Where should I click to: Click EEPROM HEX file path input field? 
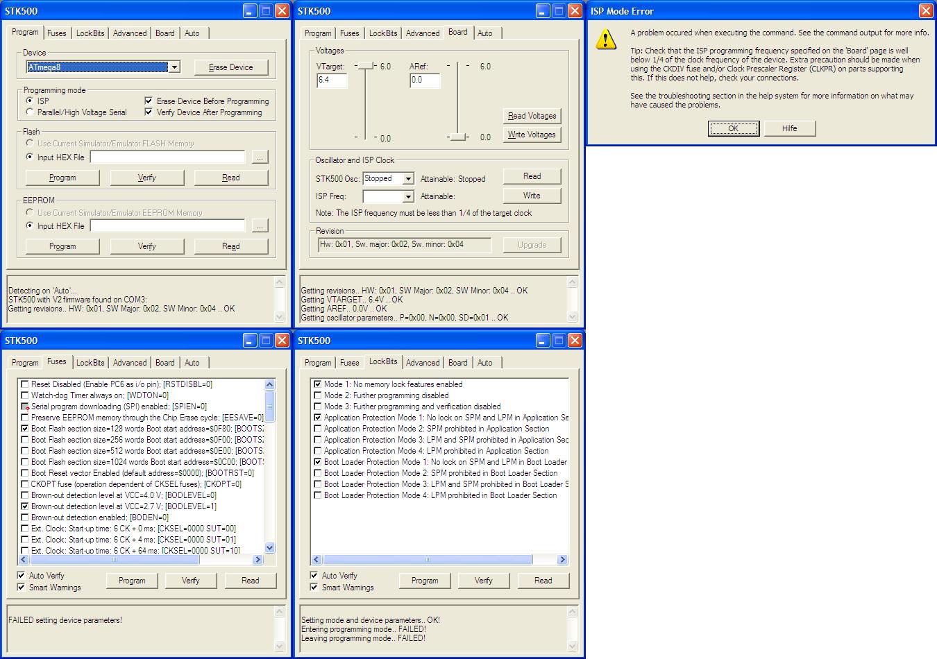[x=168, y=226]
